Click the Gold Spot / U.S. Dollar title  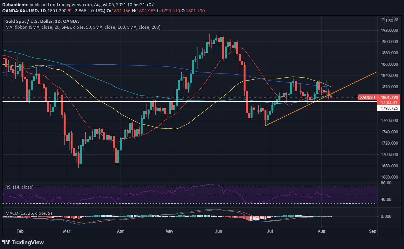pos(42,21)
